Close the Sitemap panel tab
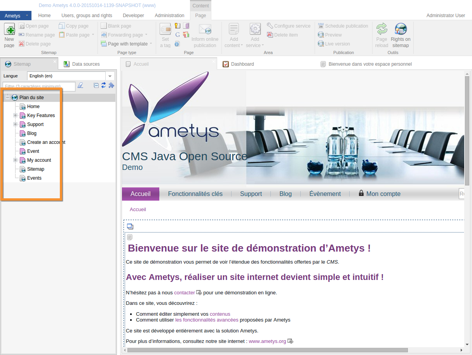472x355 pixels. 55,61
